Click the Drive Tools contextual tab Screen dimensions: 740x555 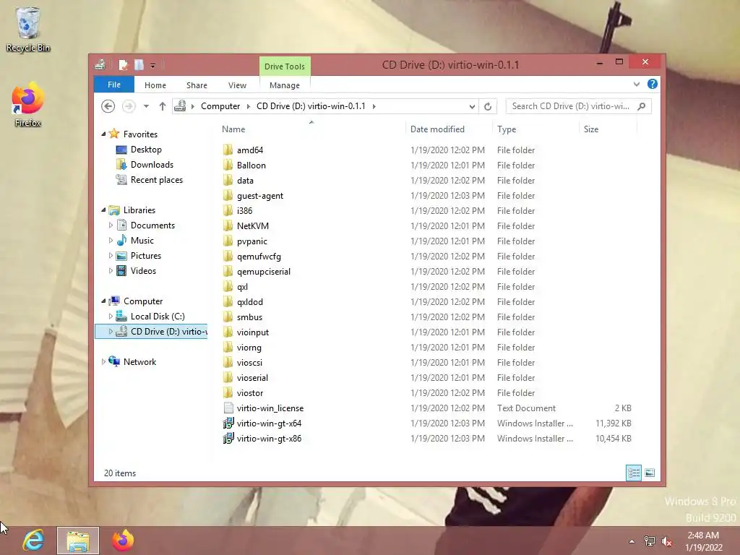pos(285,66)
